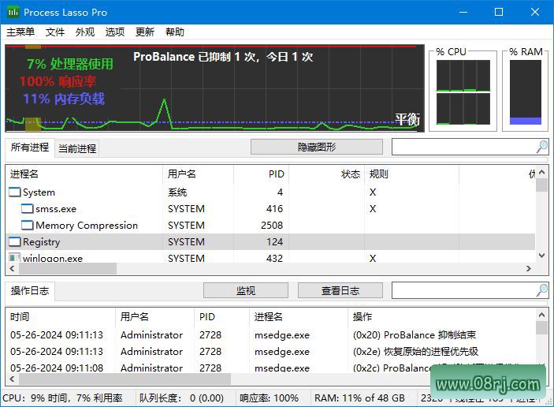The width and height of the screenshot is (554, 407).
Task: Click the process list horizontal scrollbar thumb
Action: (x=68, y=268)
